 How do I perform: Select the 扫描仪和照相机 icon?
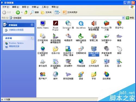click(94, 49)
